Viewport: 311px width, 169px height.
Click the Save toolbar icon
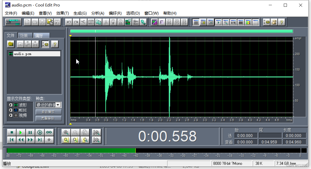click(x=42, y=22)
